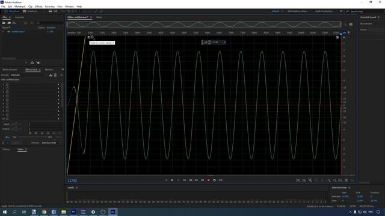Switch to Markers tab
The height and width of the screenshot is (216, 385).
[x=49, y=70]
